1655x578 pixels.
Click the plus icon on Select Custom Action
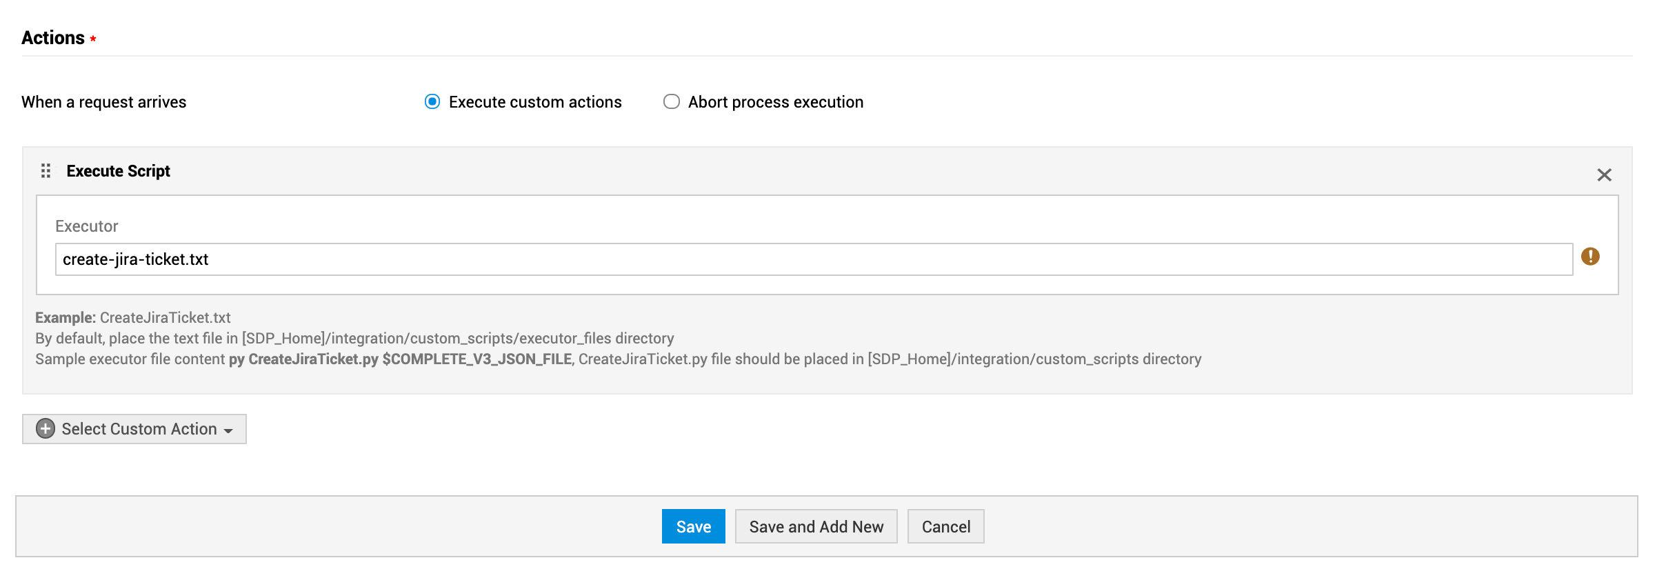click(x=46, y=429)
